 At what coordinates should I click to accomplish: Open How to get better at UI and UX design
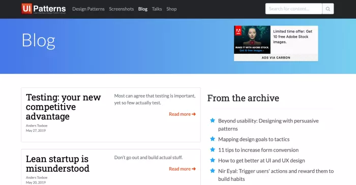coord(261,161)
